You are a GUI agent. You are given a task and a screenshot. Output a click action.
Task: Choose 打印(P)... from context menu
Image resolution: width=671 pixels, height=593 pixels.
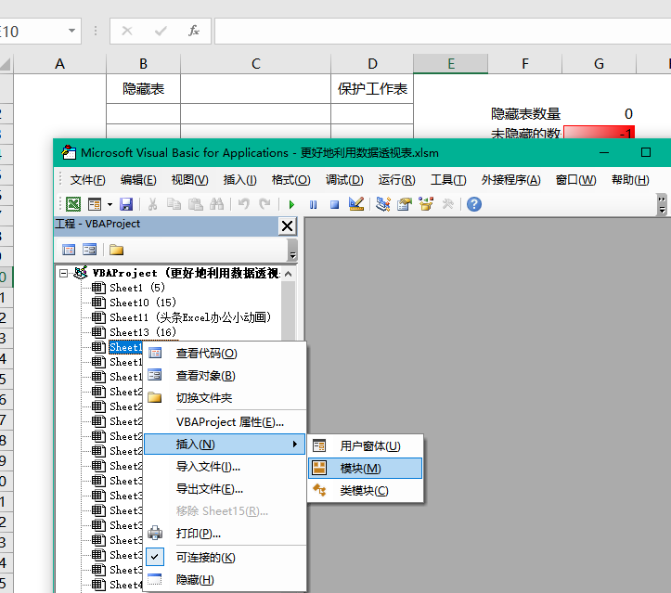click(225, 534)
